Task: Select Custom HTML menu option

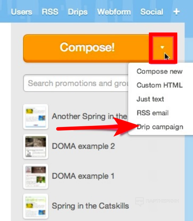Action: click(159, 85)
